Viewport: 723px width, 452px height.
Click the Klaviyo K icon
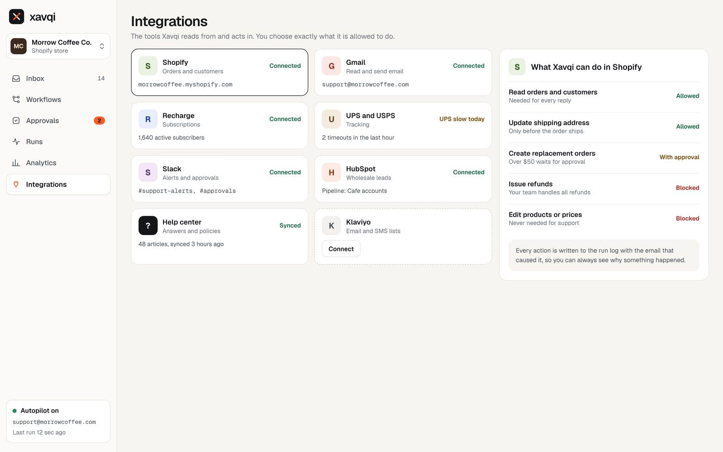tap(331, 226)
